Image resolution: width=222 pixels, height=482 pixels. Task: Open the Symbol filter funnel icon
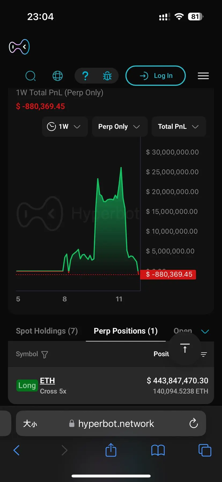(45, 355)
